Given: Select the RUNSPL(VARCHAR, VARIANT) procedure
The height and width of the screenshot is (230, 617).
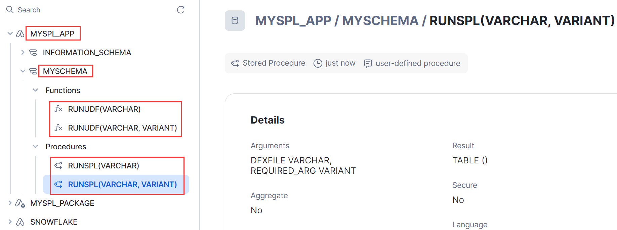Looking at the screenshot, I should pyautogui.click(x=122, y=184).
